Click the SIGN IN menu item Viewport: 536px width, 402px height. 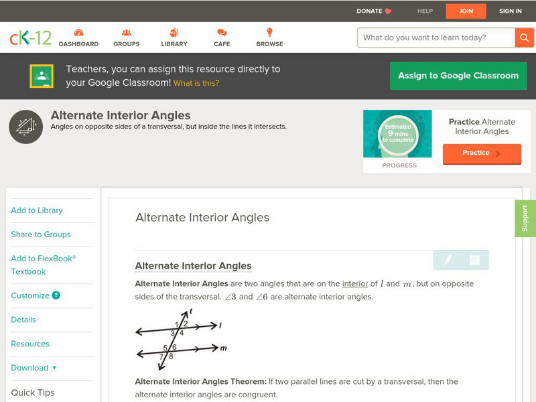(x=510, y=11)
